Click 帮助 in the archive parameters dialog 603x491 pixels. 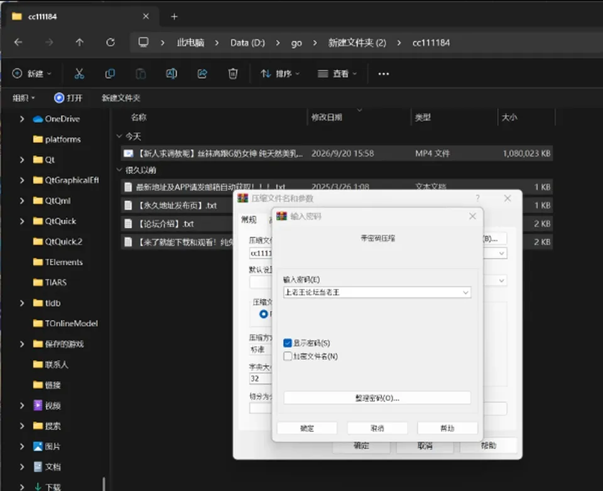[x=489, y=446]
